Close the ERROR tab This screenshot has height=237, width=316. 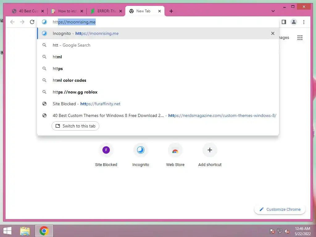point(121,11)
